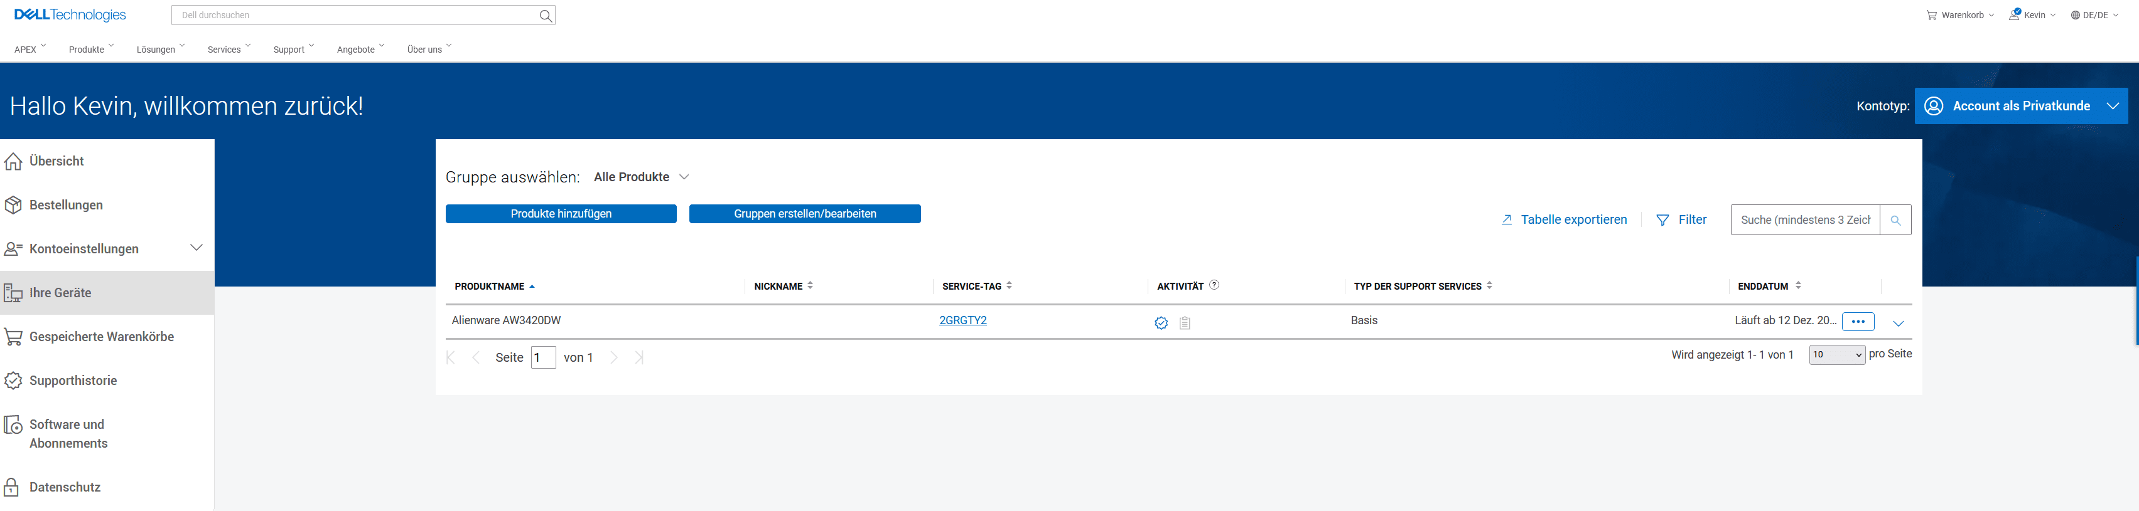
Task: Click the magnifier button beside the Suche field
Action: [1895, 220]
